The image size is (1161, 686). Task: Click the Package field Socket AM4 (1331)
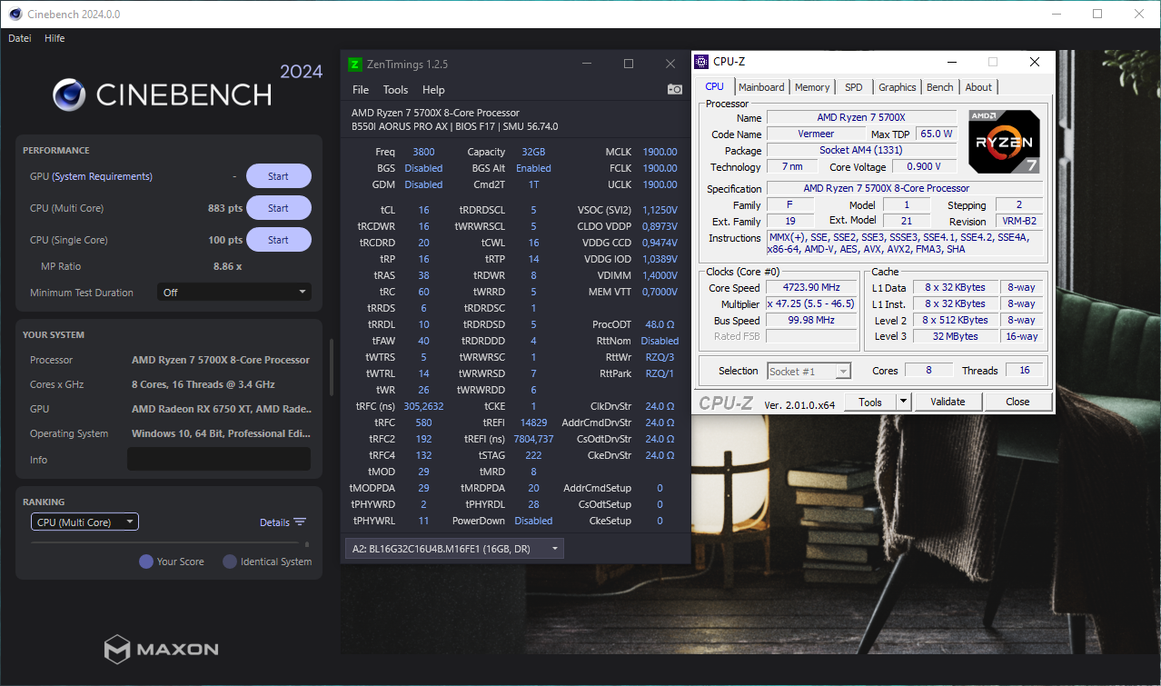point(862,151)
